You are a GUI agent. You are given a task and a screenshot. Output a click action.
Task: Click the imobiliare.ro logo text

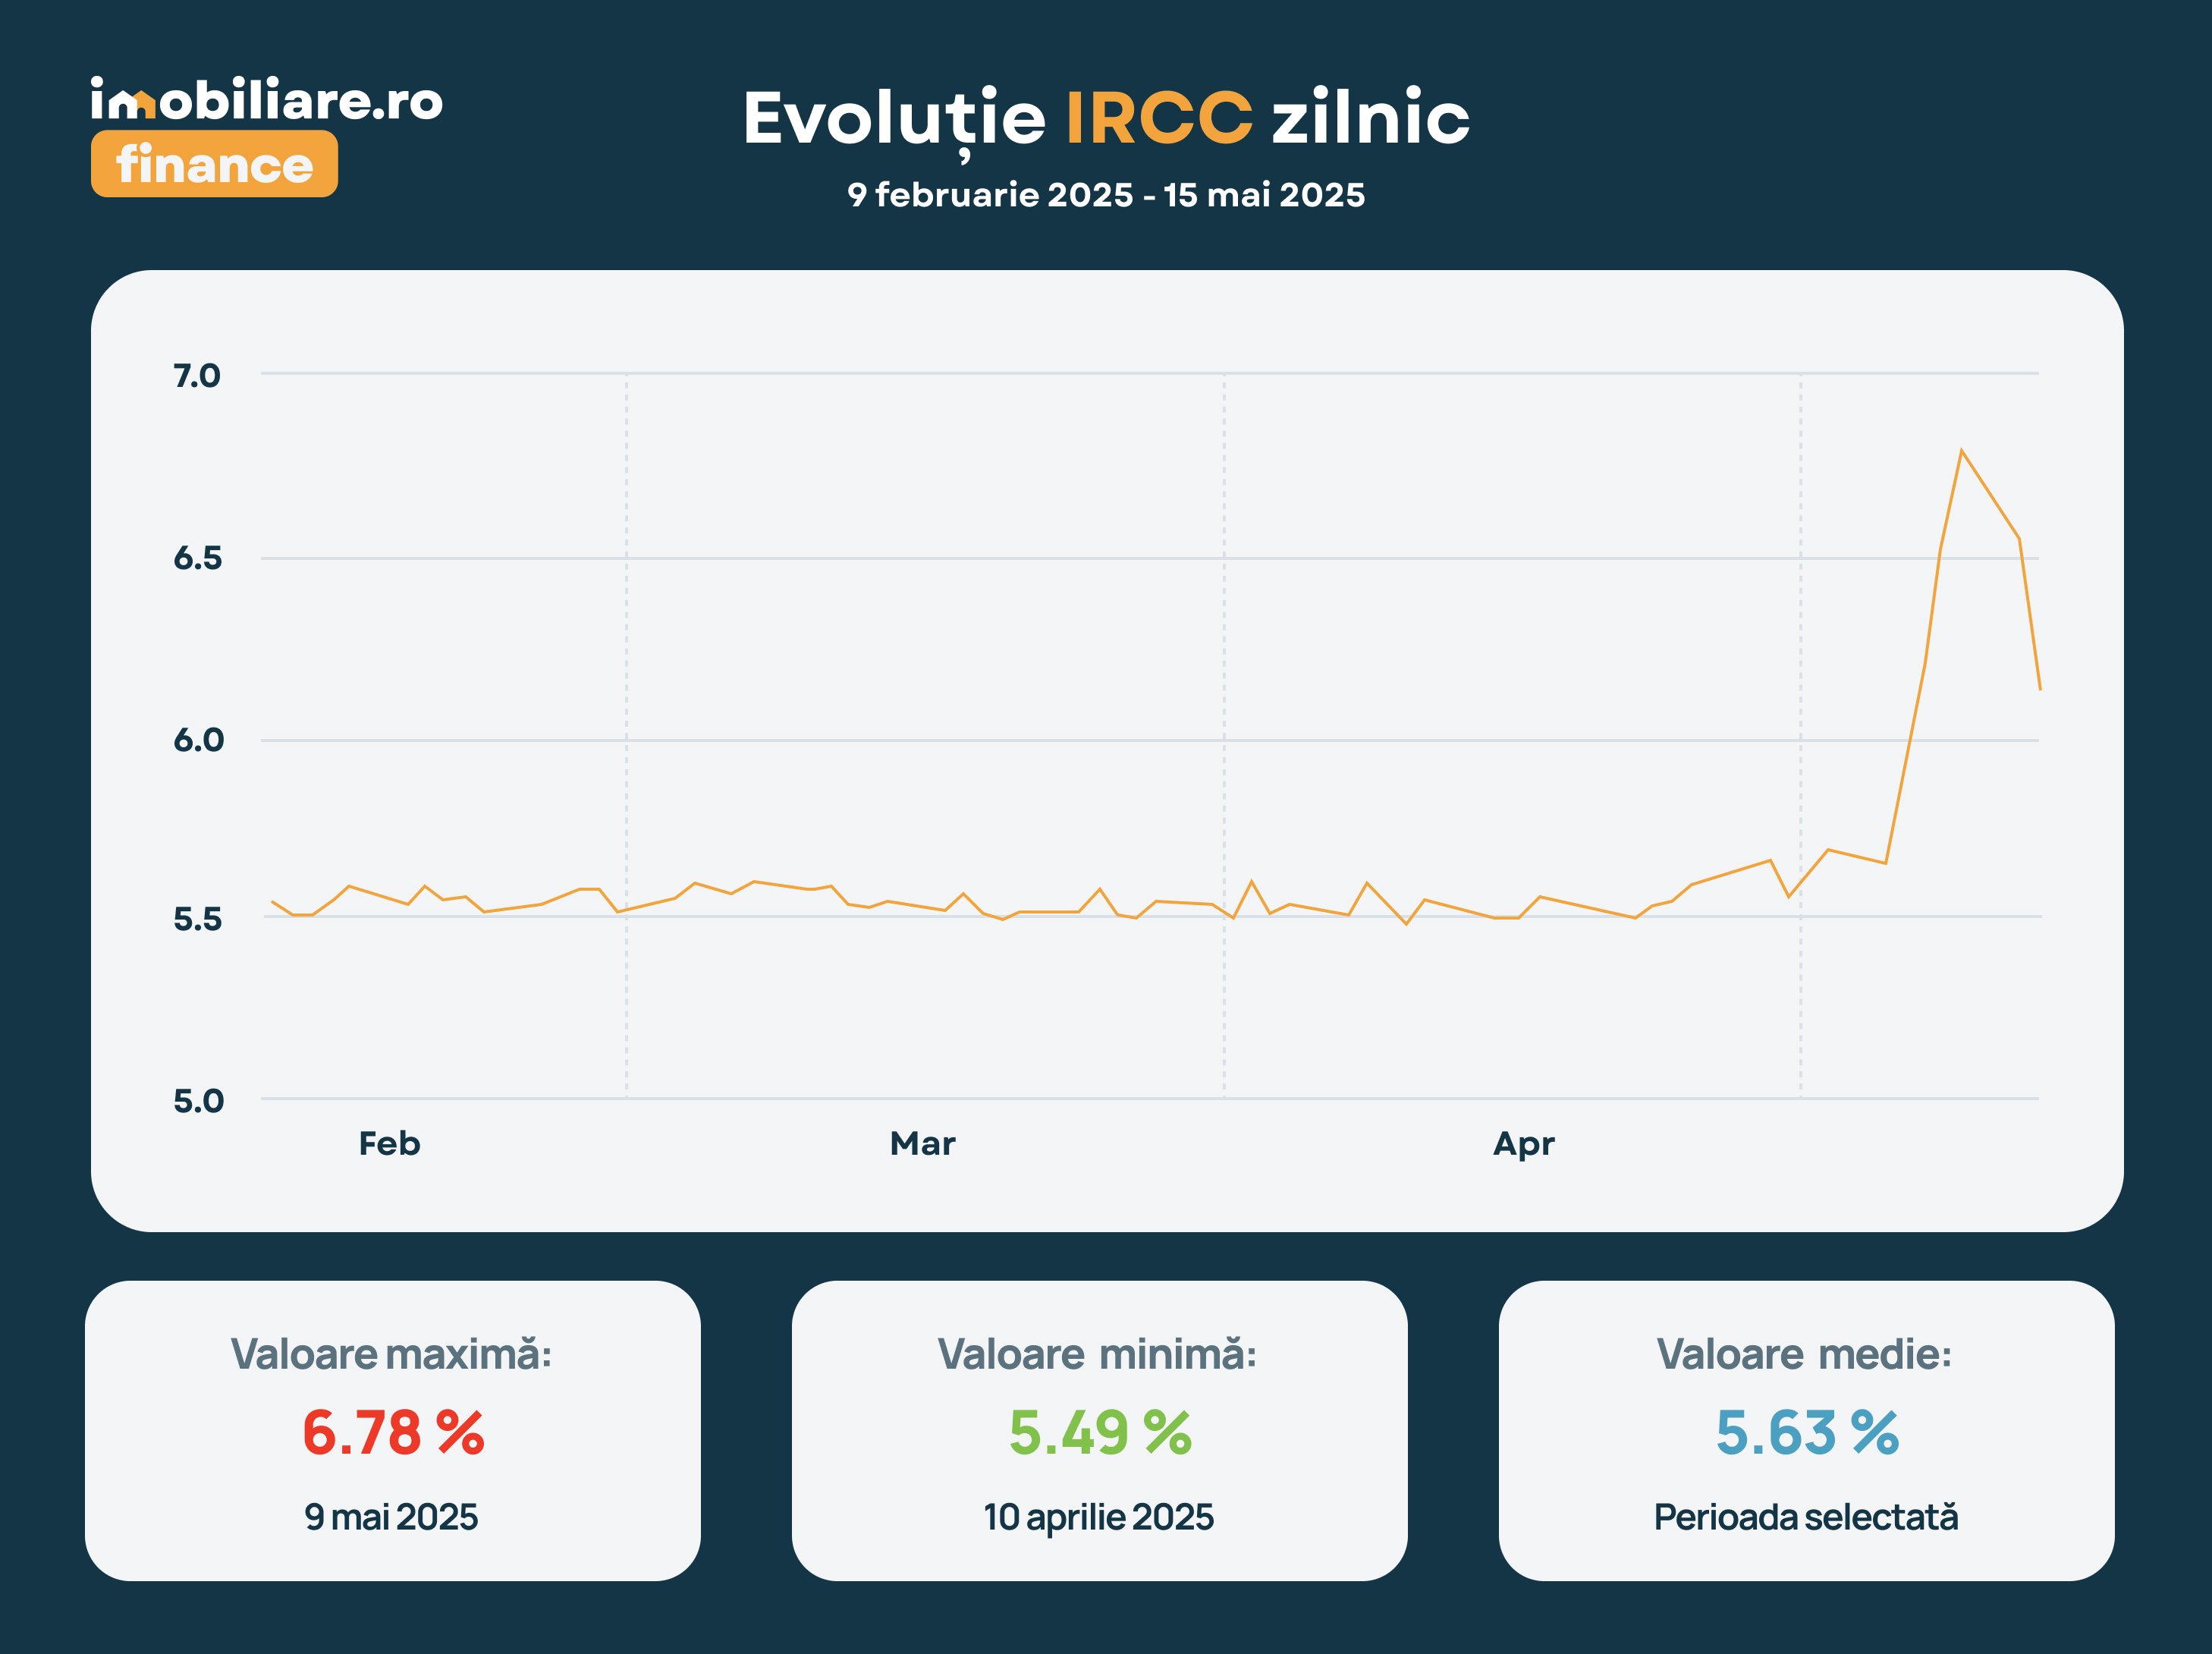(x=266, y=100)
